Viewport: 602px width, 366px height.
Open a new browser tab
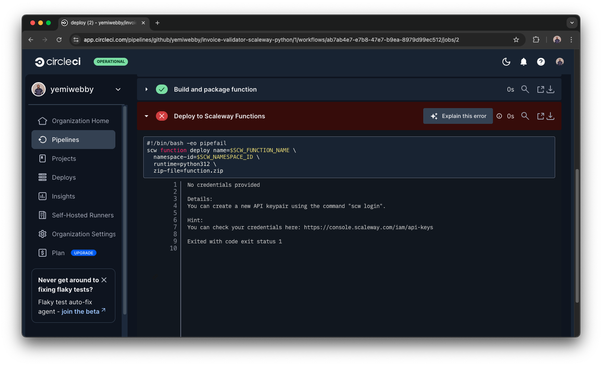coord(157,23)
